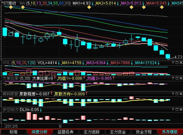Click the MA4=5.045 value
This screenshot has height=135, width=183.
(156, 3)
